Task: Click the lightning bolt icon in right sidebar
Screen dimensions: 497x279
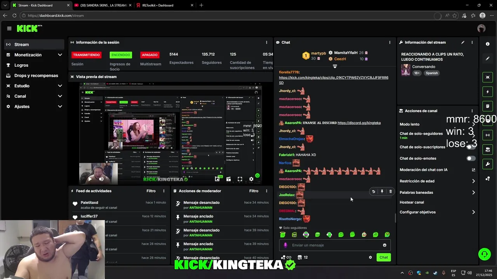Action: tap(488, 92)
